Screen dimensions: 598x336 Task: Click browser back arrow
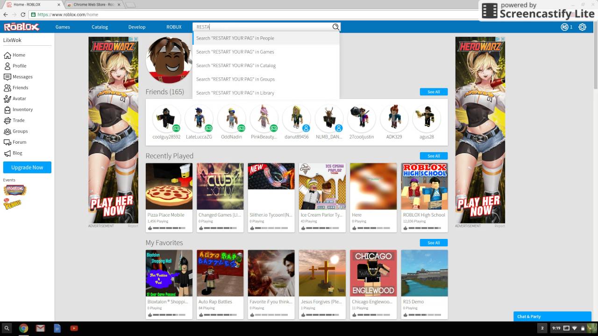5,14
